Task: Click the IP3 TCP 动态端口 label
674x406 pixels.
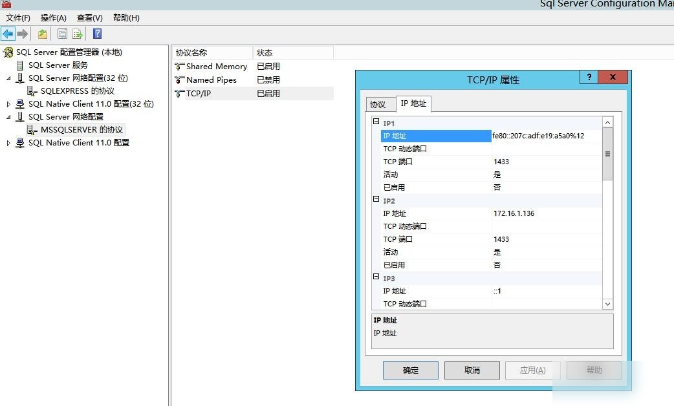Action: tap(405, 304)
